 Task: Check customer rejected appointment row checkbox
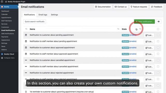(158, 73)
